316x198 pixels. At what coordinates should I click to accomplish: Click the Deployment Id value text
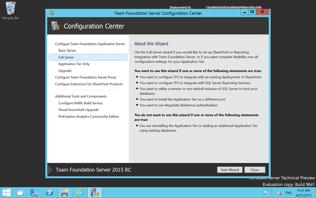tap(233, 7)
